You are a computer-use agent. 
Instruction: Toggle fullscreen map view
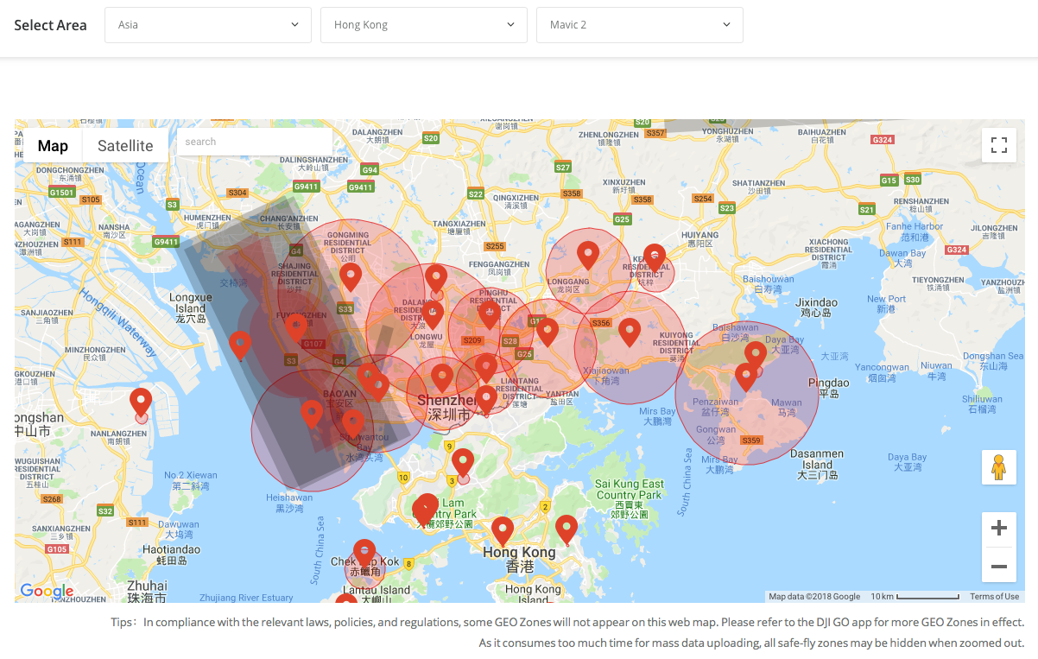click(x=999, y=145)
